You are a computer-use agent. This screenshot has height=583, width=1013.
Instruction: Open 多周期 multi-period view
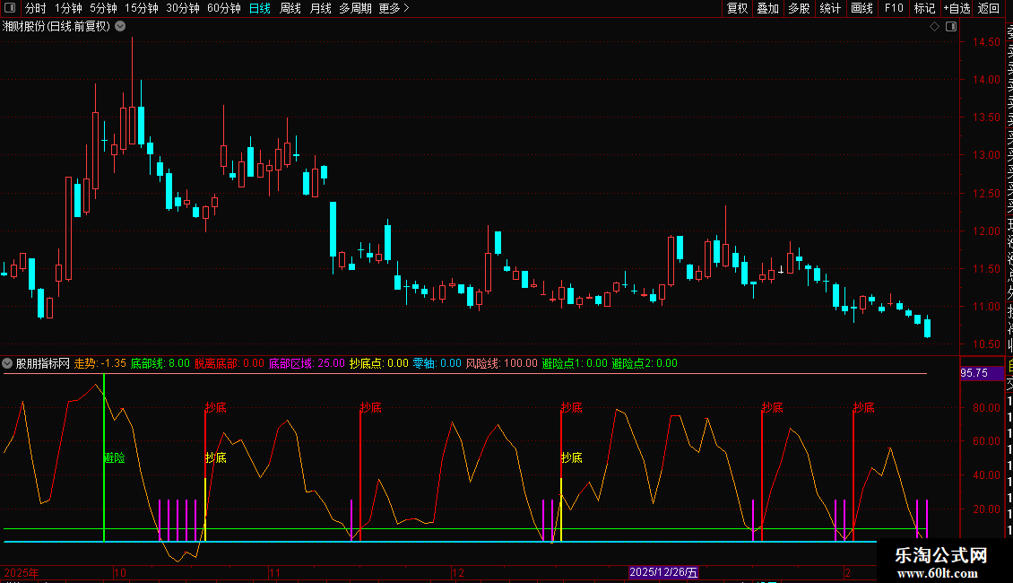(x=355, y=8)
